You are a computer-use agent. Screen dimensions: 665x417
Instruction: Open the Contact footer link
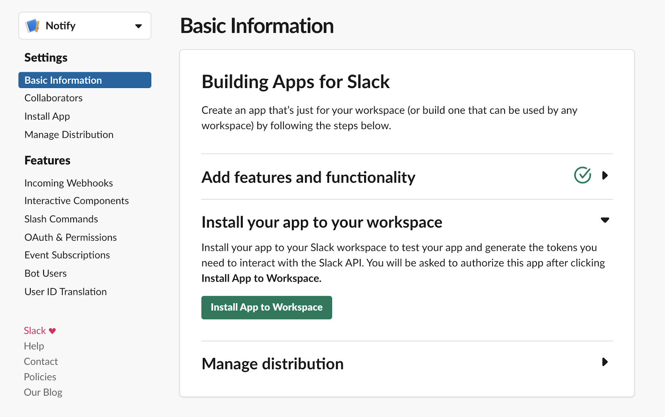pos(41,361)
